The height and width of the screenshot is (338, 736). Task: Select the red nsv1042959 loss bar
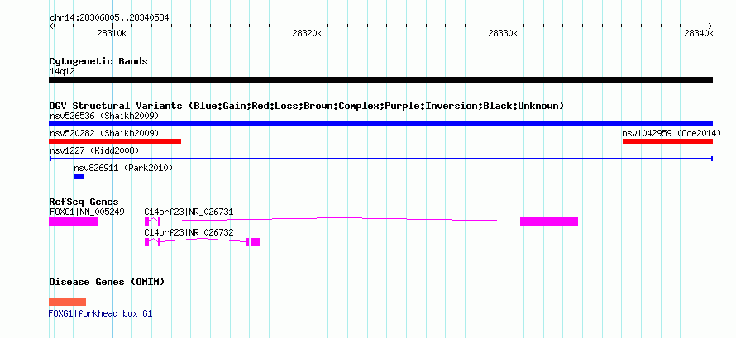667,141
